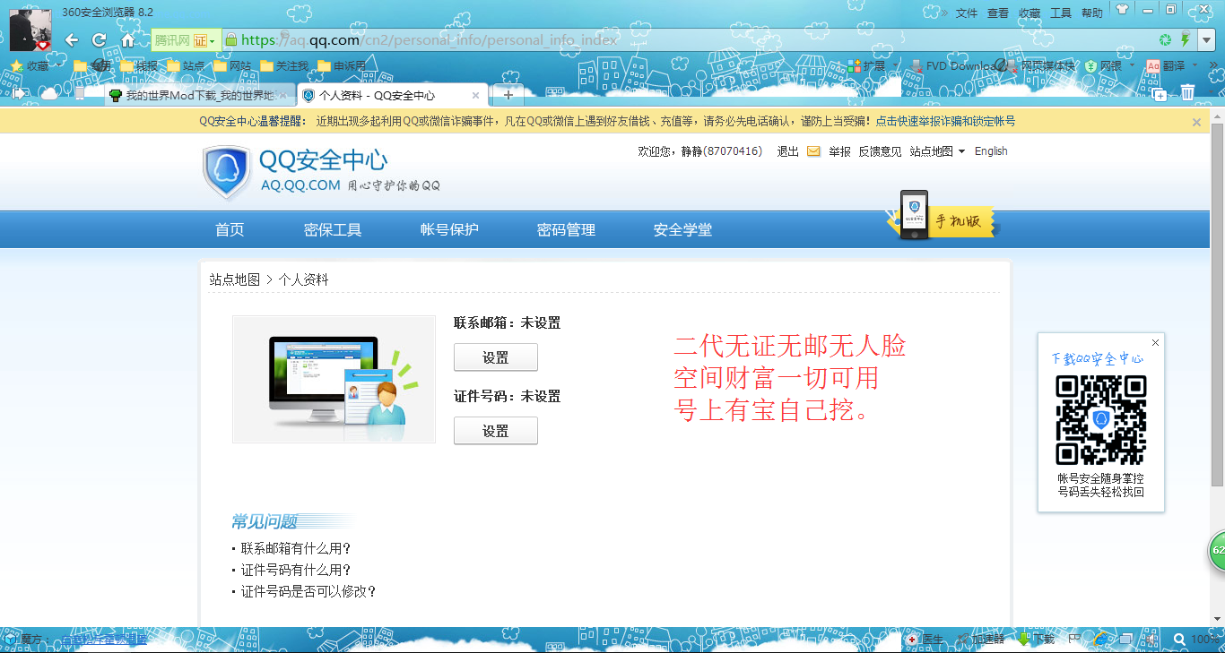Click the QQ安全中心 shield logo
This screenshot has width=1225, height=653.
[226, 172]
